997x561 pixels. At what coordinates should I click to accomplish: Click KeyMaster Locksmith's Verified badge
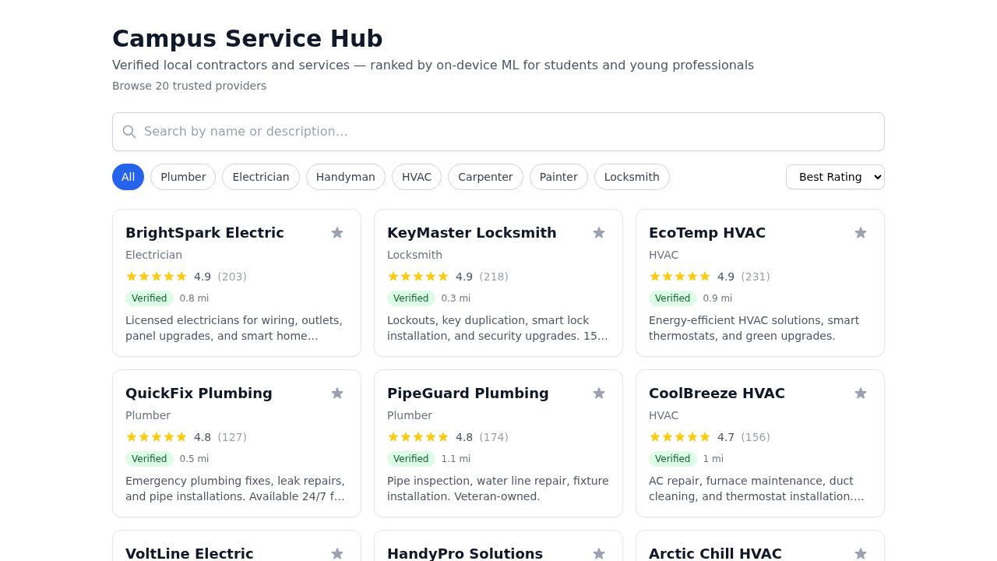click(x=411, y=298)
